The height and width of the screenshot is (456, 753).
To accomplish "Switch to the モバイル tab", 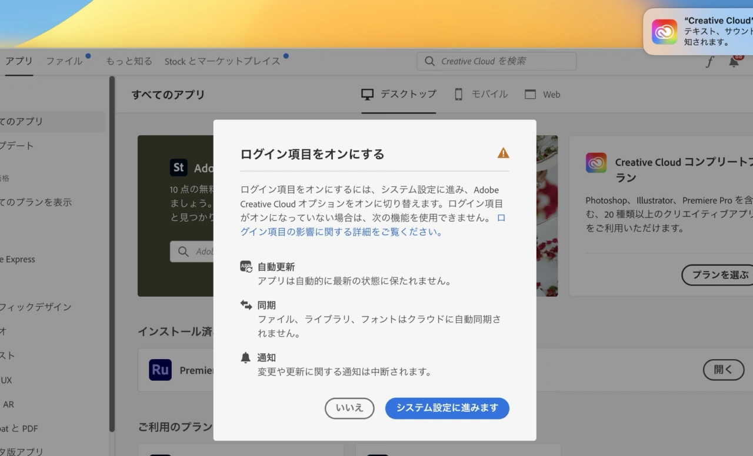I will click(x=481, y=94).
